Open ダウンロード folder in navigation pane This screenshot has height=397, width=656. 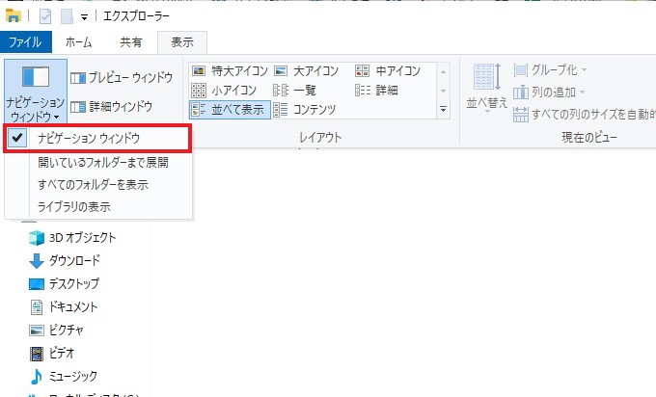tap(65, 261)
